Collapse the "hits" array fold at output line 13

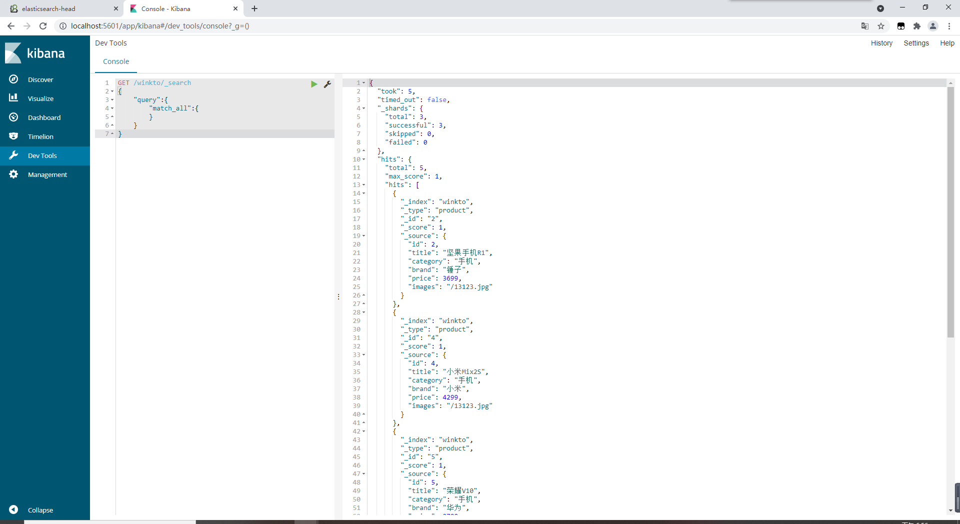point(363,185)
